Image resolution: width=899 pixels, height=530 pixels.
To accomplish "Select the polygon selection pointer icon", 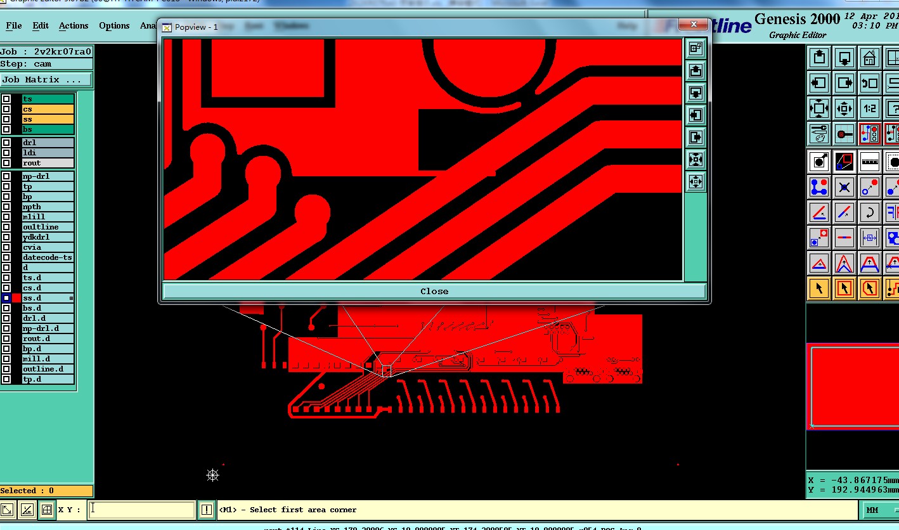I will click(870, 288).
